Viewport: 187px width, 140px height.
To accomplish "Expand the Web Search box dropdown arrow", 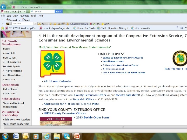I will point(35,24).
